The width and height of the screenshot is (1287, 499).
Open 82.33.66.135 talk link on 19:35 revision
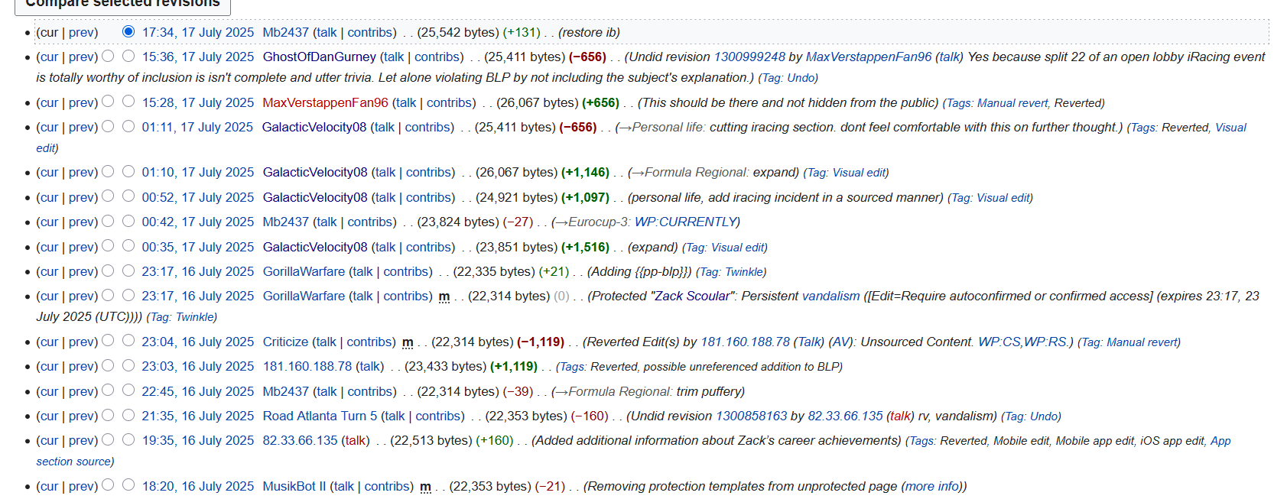tap(355, 440)
